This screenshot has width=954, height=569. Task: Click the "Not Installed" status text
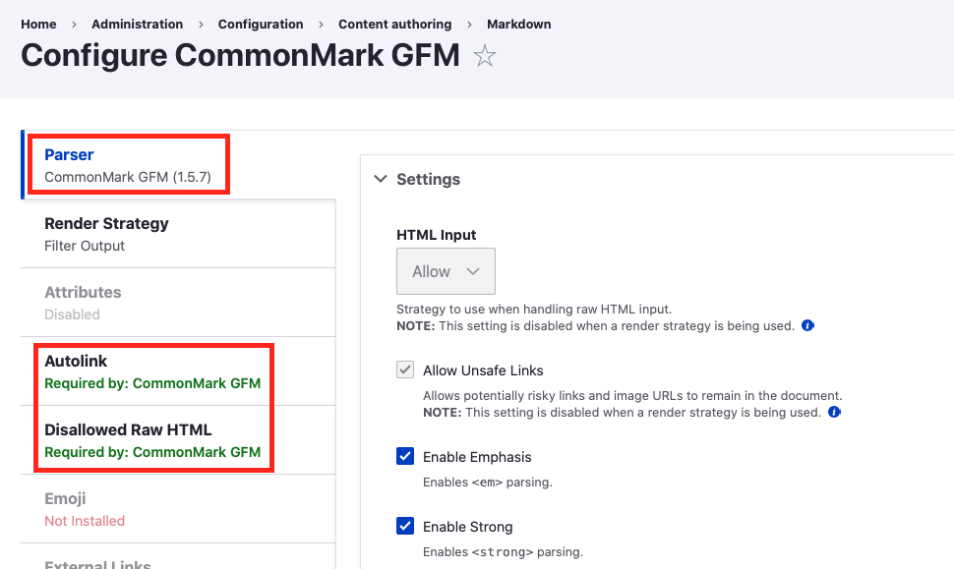pyautogui.click(x=85, y=521)
